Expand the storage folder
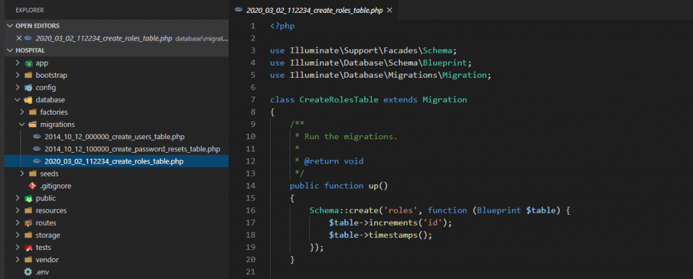 [x=18, y=235]
